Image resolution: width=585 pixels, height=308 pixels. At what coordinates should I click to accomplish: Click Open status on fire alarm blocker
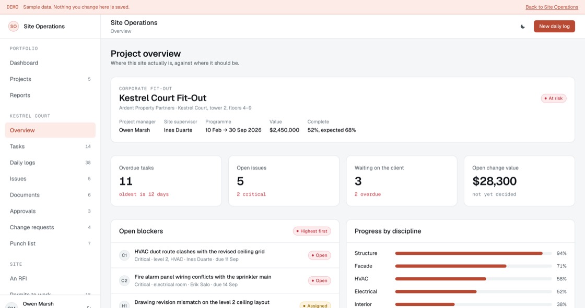coord(319,281)
